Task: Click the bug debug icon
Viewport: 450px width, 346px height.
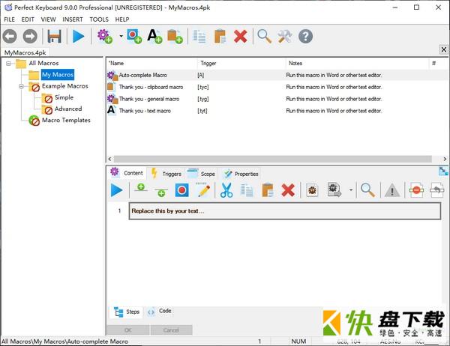Action: pyautogui.click(x=312, y=190)
